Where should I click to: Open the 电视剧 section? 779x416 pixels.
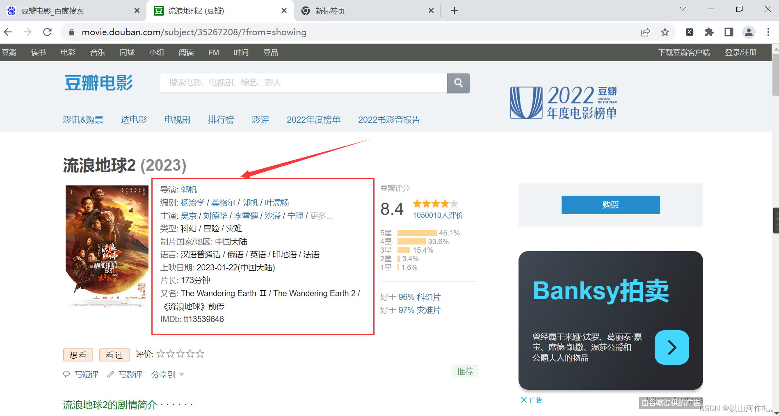point(178,120)
